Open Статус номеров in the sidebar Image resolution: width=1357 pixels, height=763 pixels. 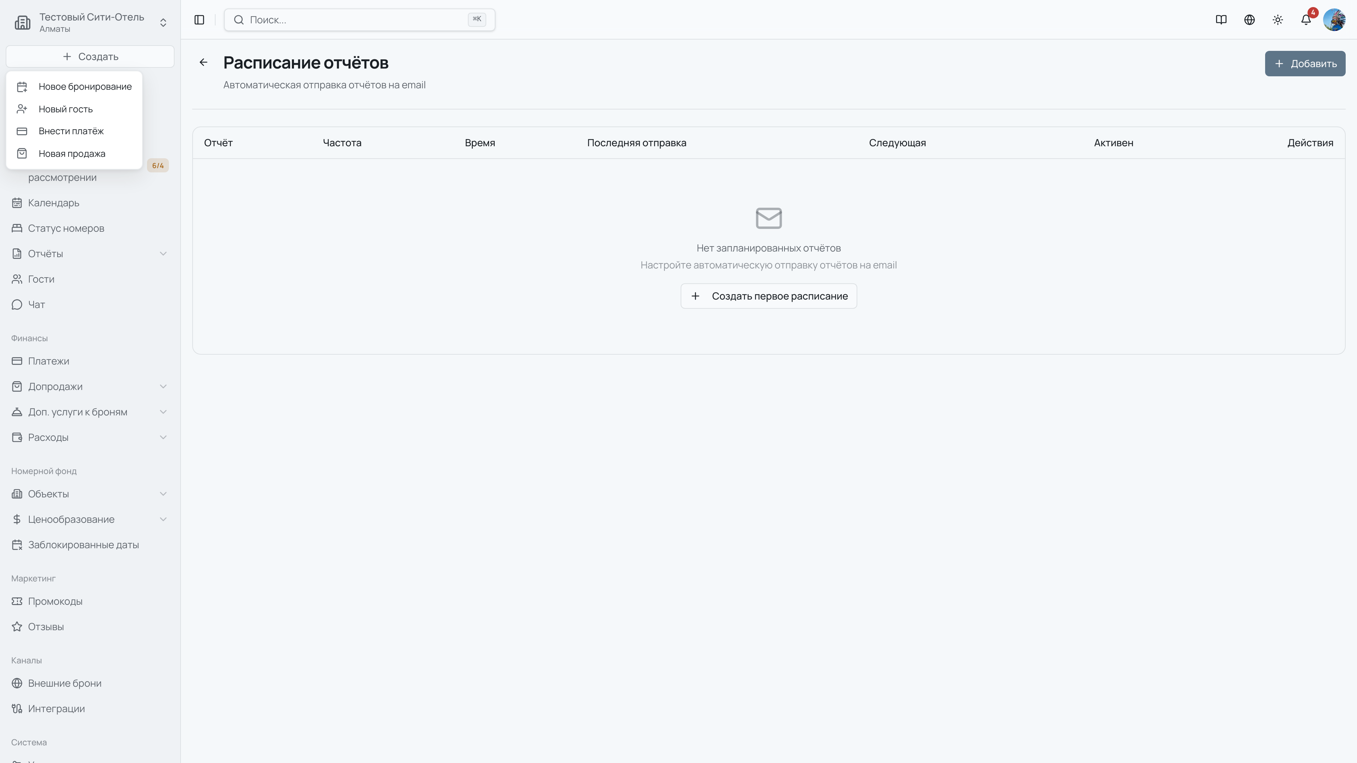90,228
